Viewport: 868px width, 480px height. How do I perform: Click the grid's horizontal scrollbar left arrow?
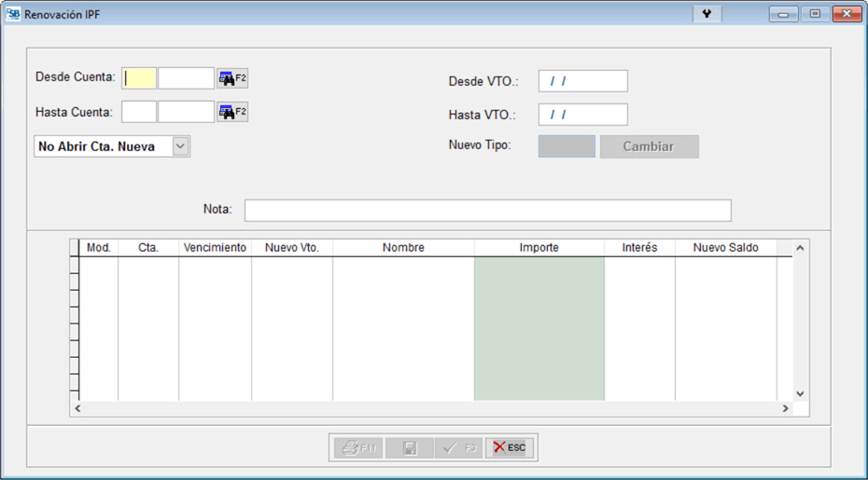point(77,408)
